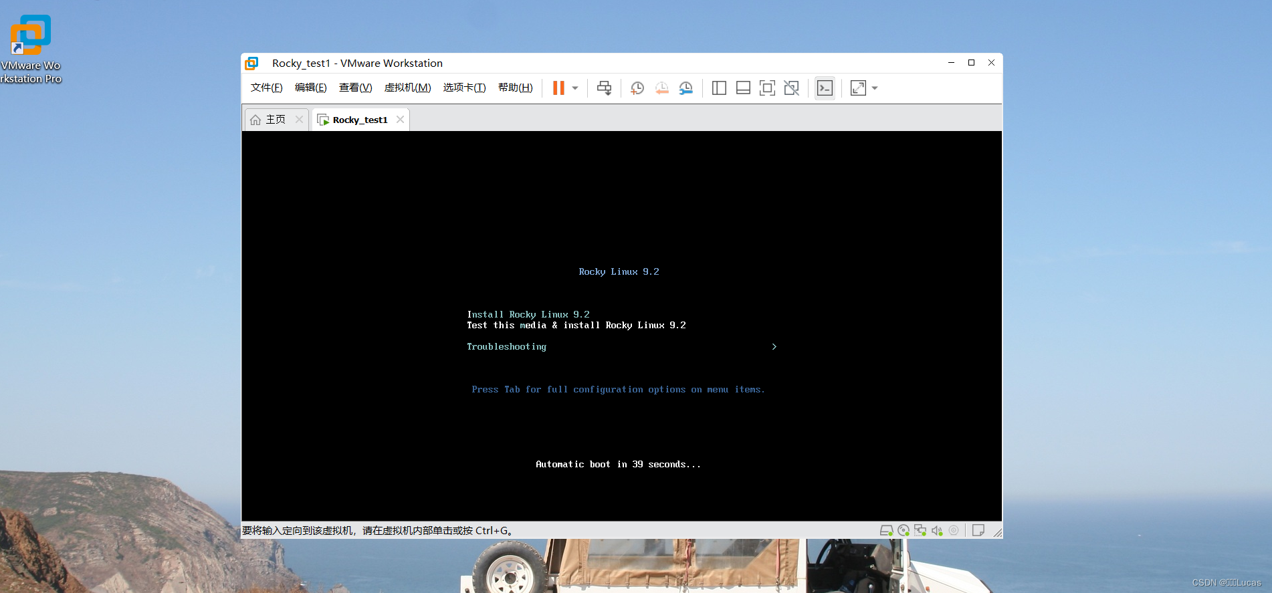
Task: Open the 查看(V) menu
Action: (x=355, y=88)
